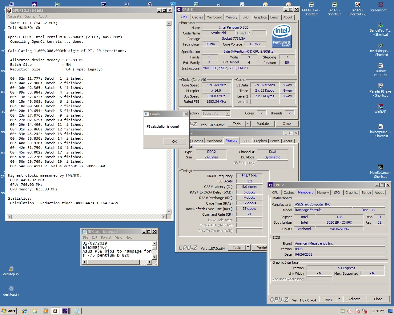The image size is (394, 315).
Task: Switch to Caches tab in top CPU-Z window
Action: point(197,17)
